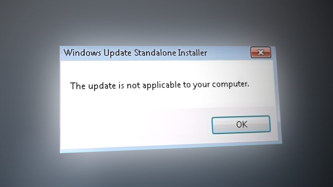The image size is (333, 187).
Task: Click the word 'Update' in the dialog title
Action: click(117, 53)
